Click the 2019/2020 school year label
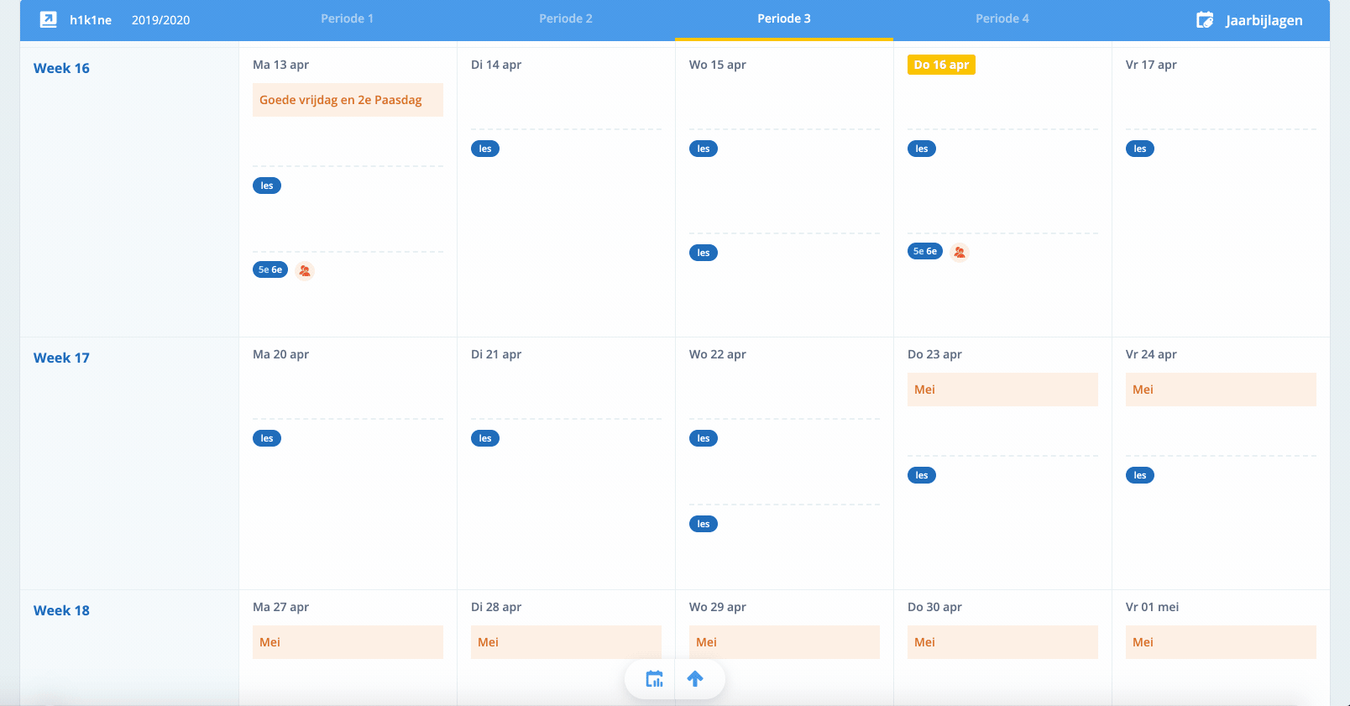The height and width of the screenshot is (706, 1350). pyautogui.click(x=160, y=20)
